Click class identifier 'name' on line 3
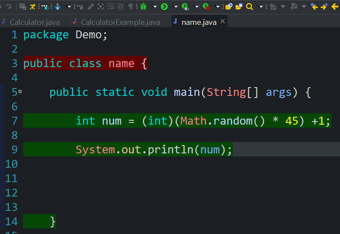This screenshot has width=340, height=234. pos(121,64)
